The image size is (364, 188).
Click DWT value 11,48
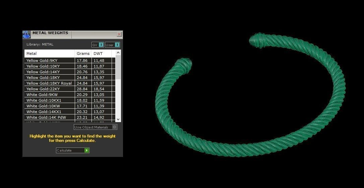(99, 61)
